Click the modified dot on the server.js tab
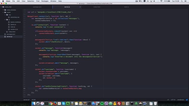 [x=80, y=7]
